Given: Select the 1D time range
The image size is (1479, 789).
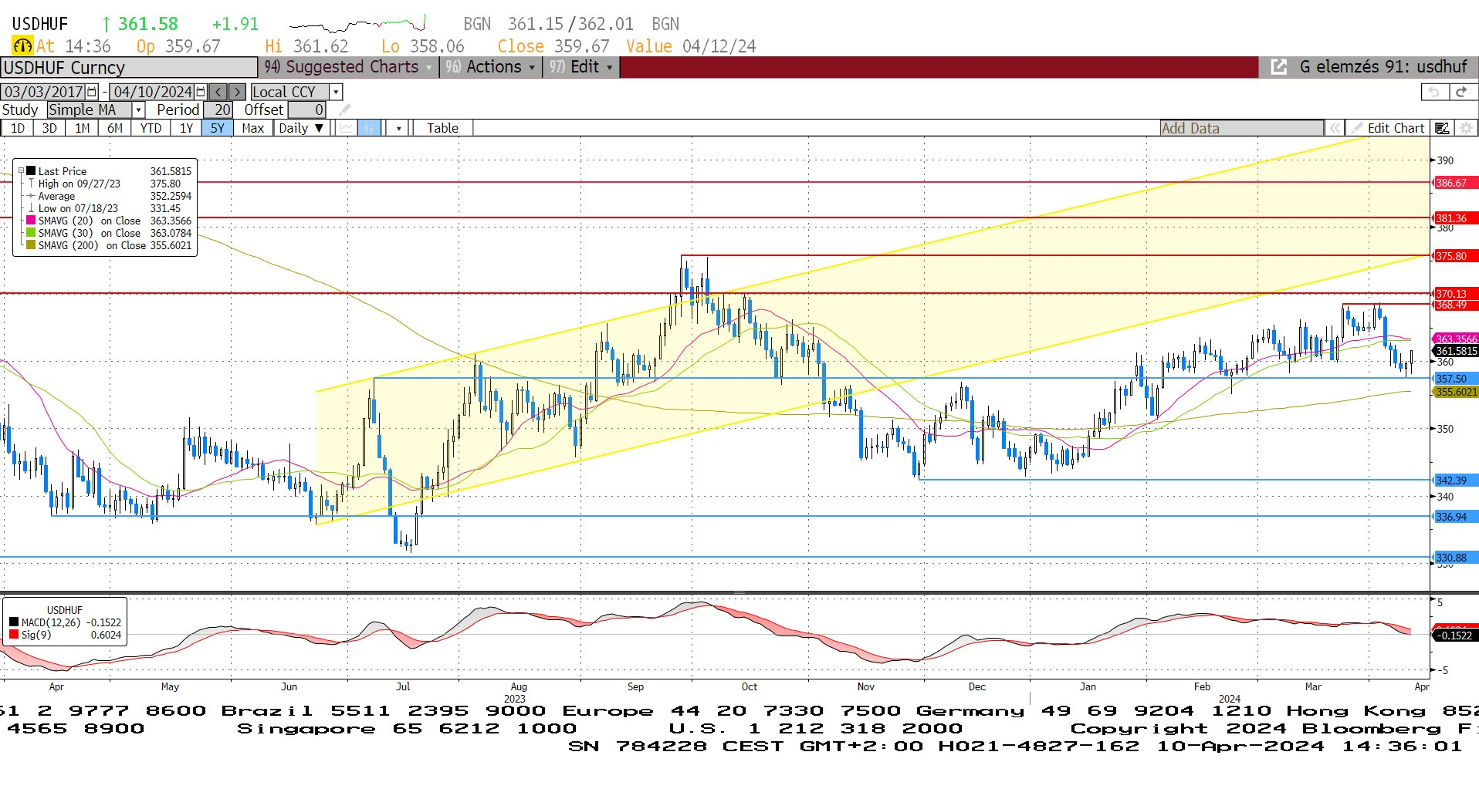Looking at the screenshot, I should [17, 128].
